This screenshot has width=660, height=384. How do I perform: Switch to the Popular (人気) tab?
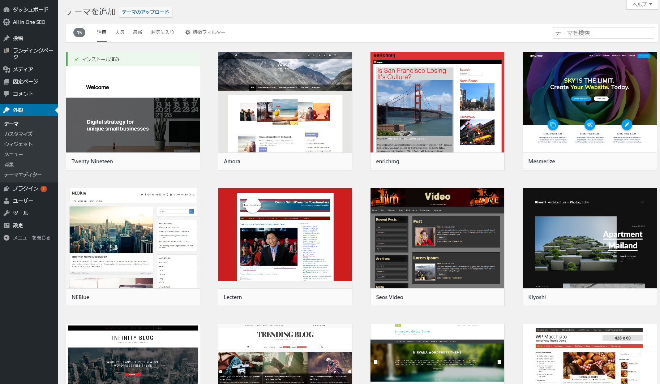tap(120, 32)
